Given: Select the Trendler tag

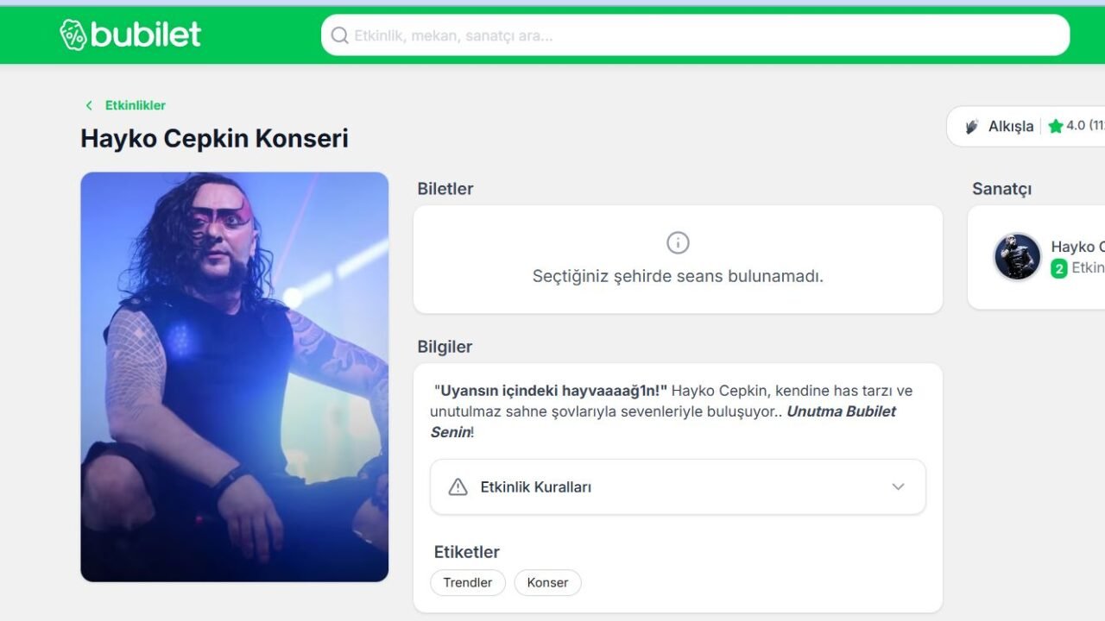Looking at the screenshot, I should [x=468, y=583].
